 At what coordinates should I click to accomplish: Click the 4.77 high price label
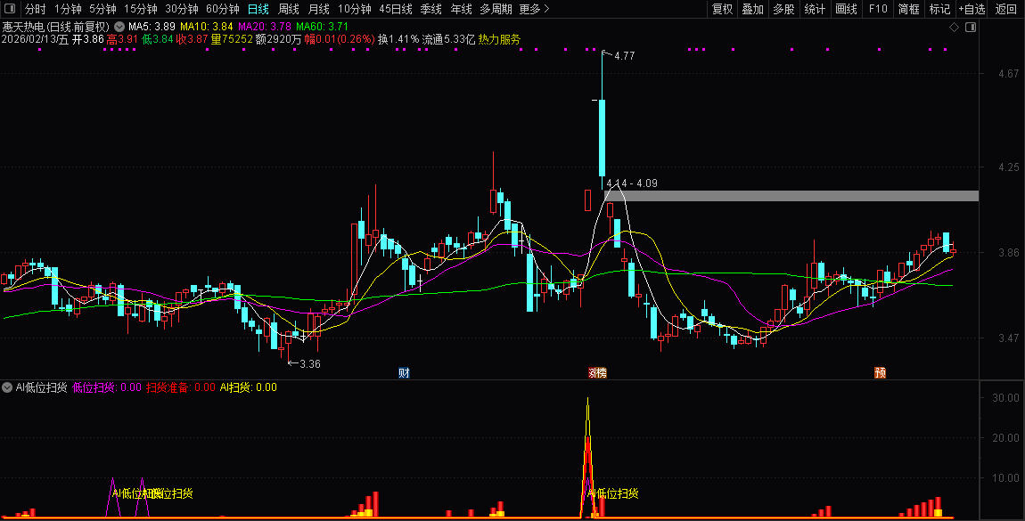coord(624,56)
